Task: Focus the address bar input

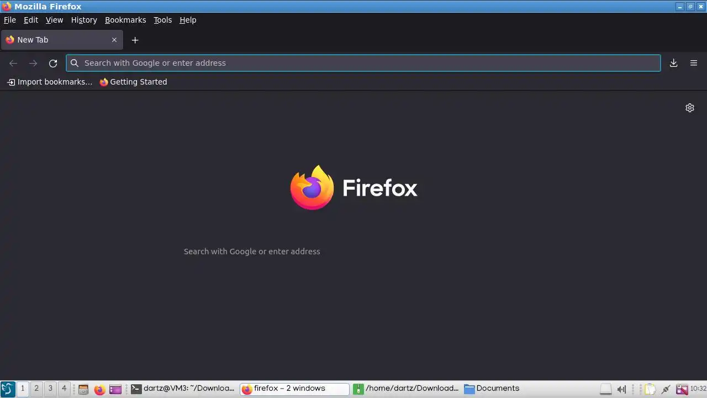Action: (363, 63)
